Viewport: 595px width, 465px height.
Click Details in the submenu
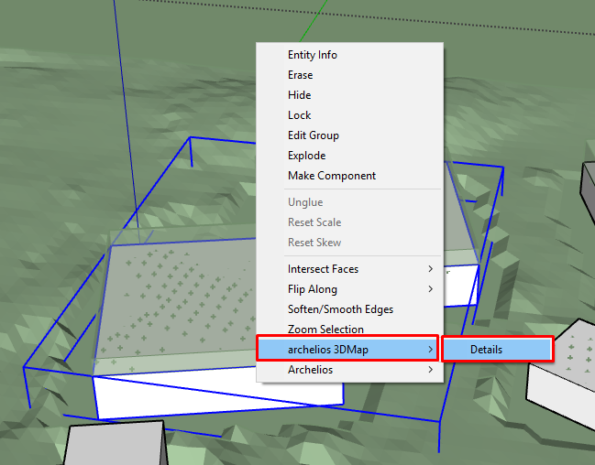(497, 349)
